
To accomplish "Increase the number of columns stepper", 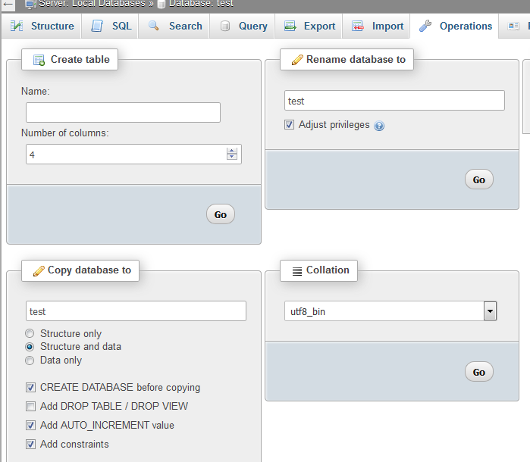I will coord(232,151).
